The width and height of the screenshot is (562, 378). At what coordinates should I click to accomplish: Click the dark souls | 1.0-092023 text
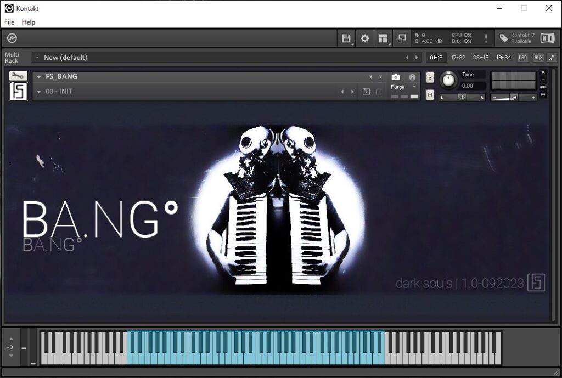460,284
